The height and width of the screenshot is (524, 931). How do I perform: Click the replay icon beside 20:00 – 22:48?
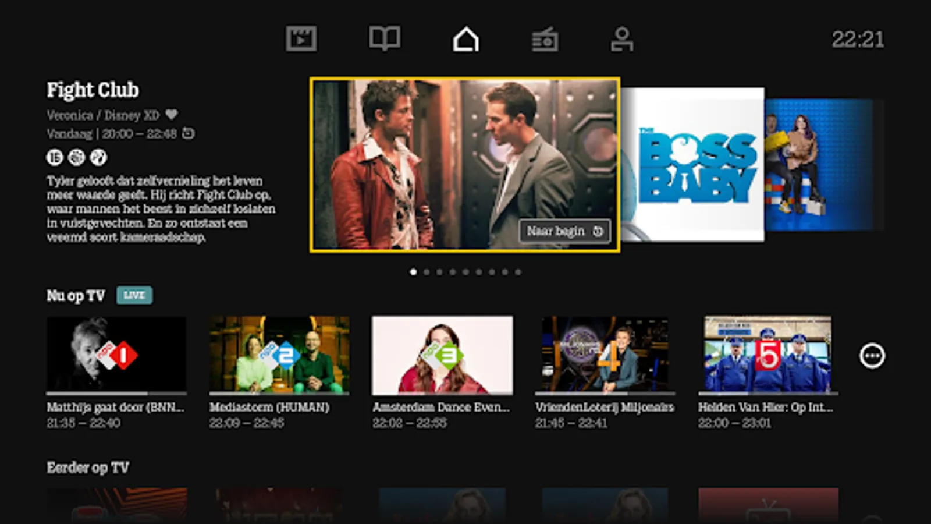click(188, 133)
